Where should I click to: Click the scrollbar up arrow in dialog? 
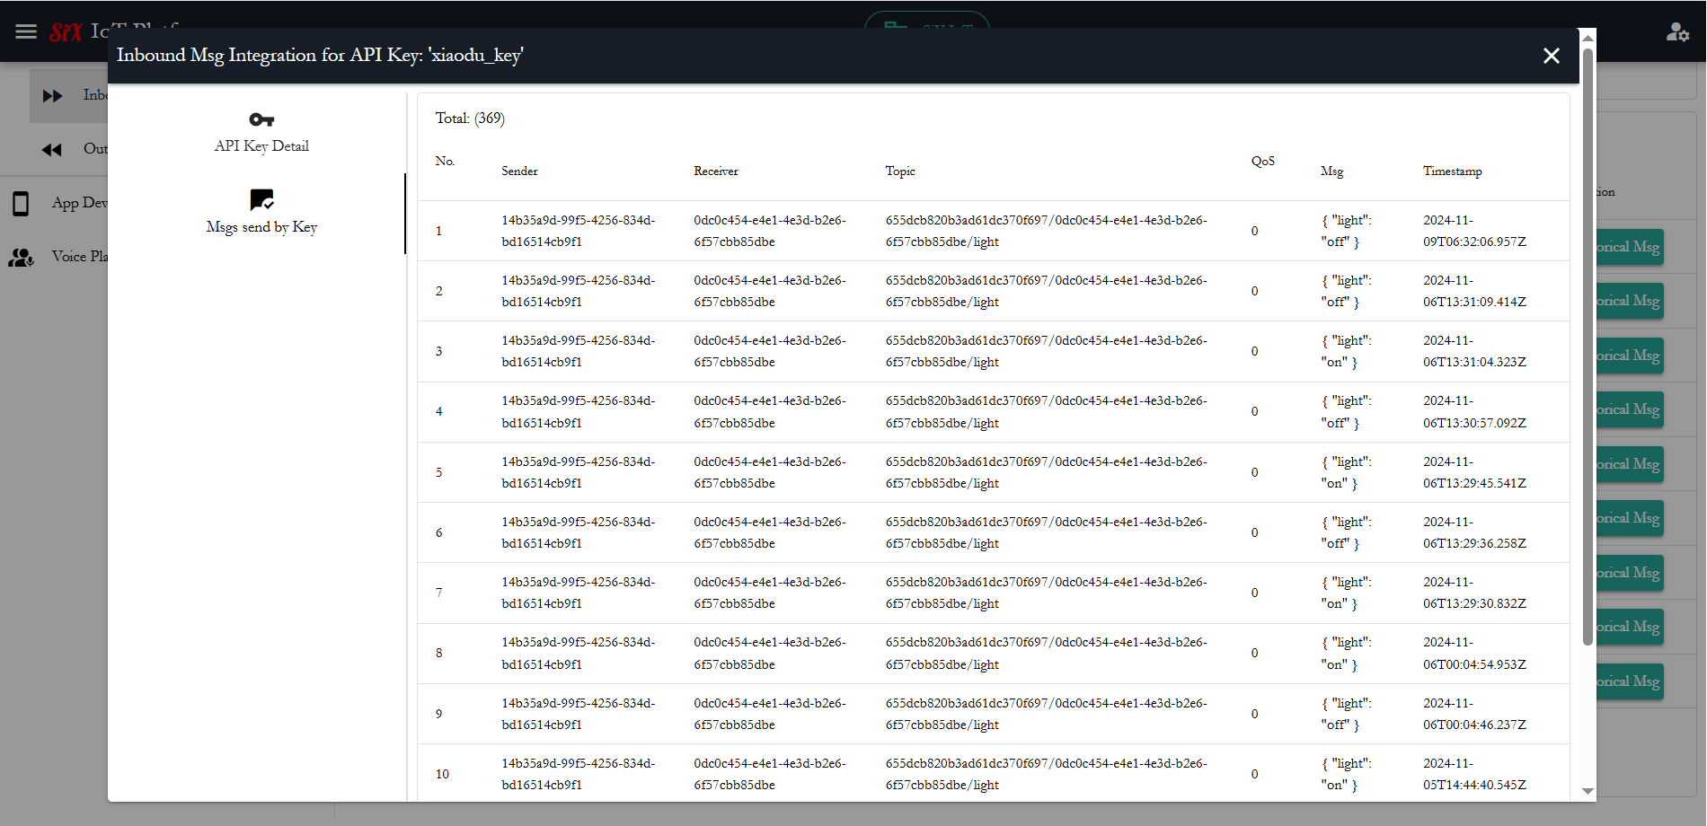1588,37
